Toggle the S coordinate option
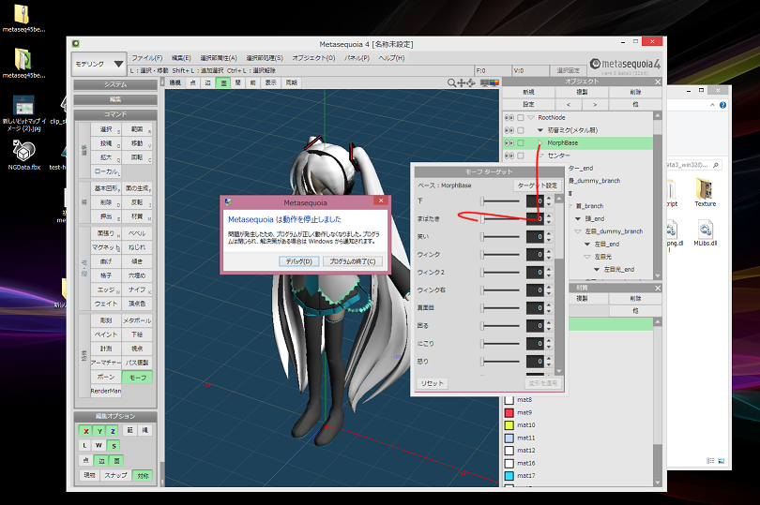Image resolution: width=760 pixels, height=505 pixels. (114, 445)
